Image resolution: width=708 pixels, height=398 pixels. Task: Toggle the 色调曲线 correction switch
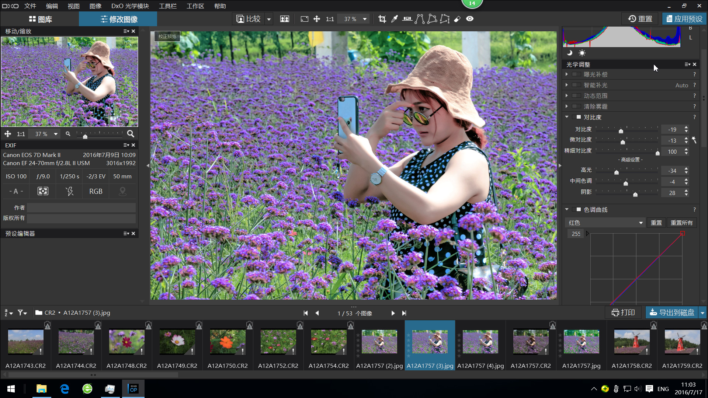[576, 210]
